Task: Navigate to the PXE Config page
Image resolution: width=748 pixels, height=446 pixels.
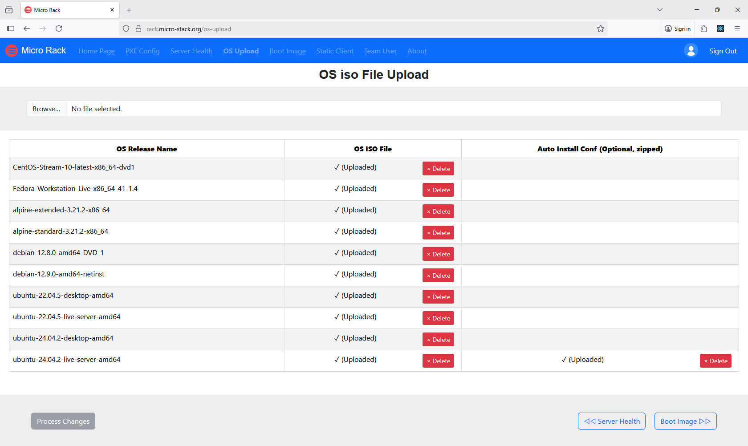Action: (x=142, y=51)
